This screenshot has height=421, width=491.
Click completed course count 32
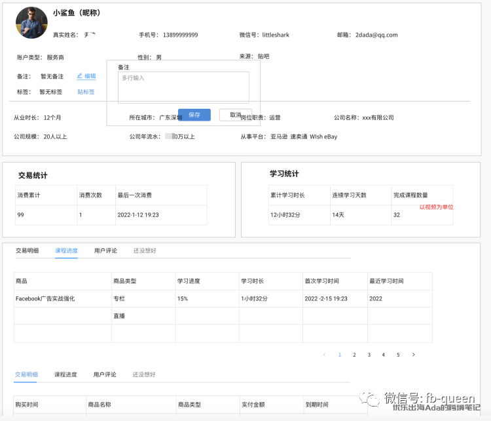tap(397, 215)
